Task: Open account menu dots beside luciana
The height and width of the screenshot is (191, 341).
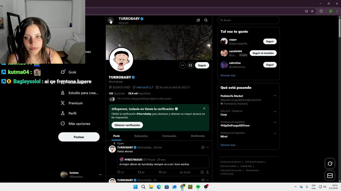Action: coord(100,175)
